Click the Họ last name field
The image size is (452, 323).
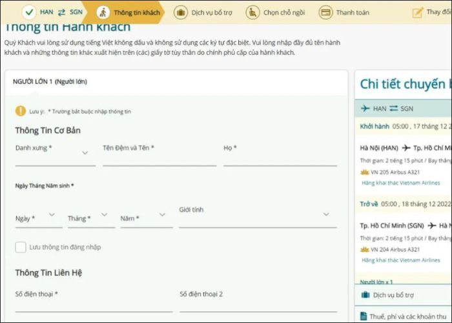(280, 155)
